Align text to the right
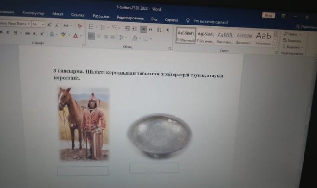Viewport: 317px width, 188px height. pyautogui.click(x=105, y=37)
